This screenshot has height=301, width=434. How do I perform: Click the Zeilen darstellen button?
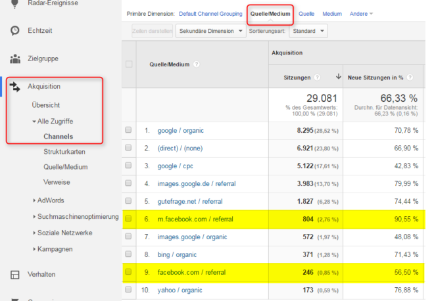153,31
